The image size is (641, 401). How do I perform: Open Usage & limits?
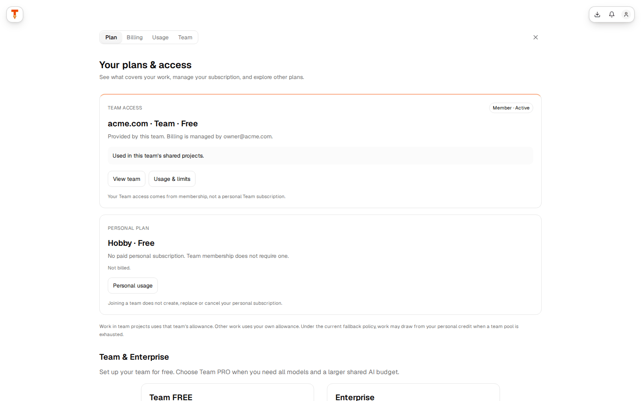tap(172, 179)
